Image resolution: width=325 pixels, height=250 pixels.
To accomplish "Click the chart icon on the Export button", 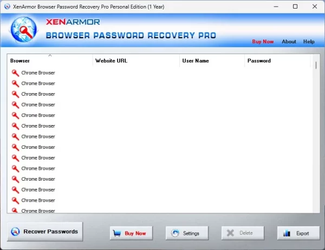I will pyautogui.click(x=287, y=233).
